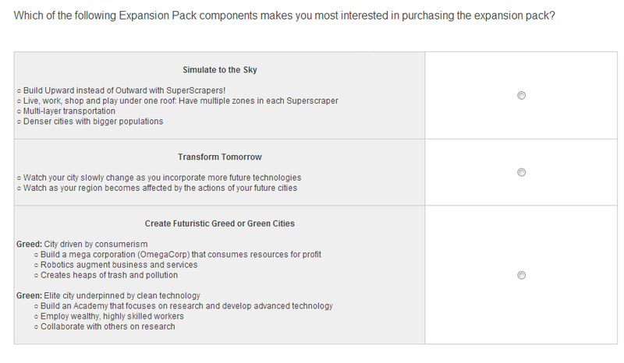Click the Create Futuristic Greed or Green Cities heading
The width and height of the screenshot is (624, 363).
coord(220,224)
